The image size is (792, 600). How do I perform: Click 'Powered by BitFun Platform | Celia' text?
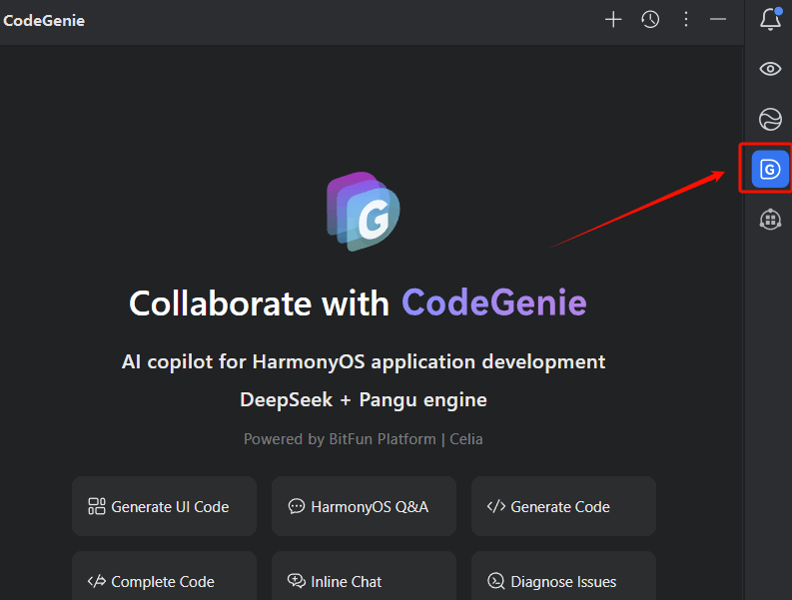pyautogui.click(x=364, y=439)
